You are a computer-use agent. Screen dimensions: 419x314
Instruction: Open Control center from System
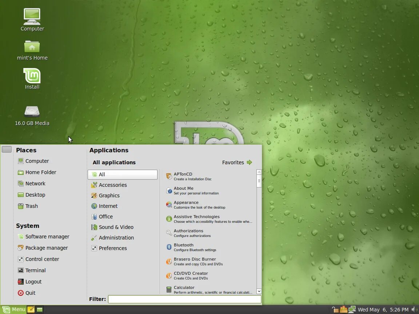pos(39,259)
